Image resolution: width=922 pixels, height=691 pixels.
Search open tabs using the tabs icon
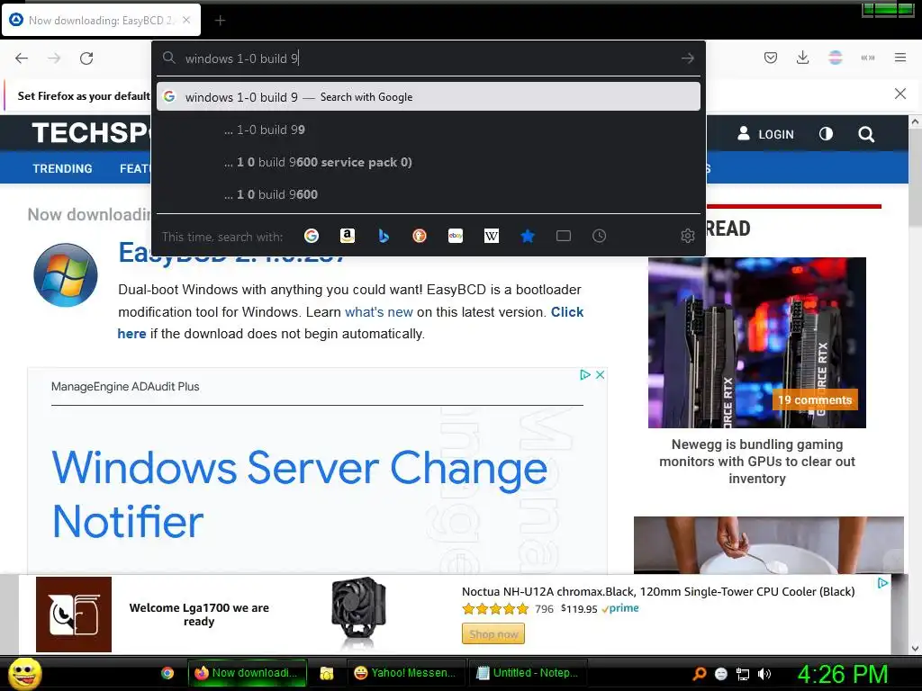click(x=564, y=237)
